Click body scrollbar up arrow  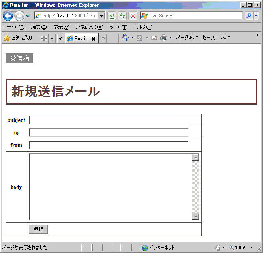click(196, 157)
